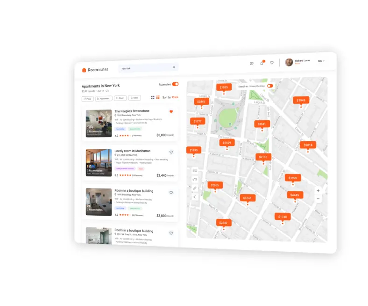Viewport: 368px width, 306px height.
Task: Select the $2665 map price marker
Action: click(215, 185)
